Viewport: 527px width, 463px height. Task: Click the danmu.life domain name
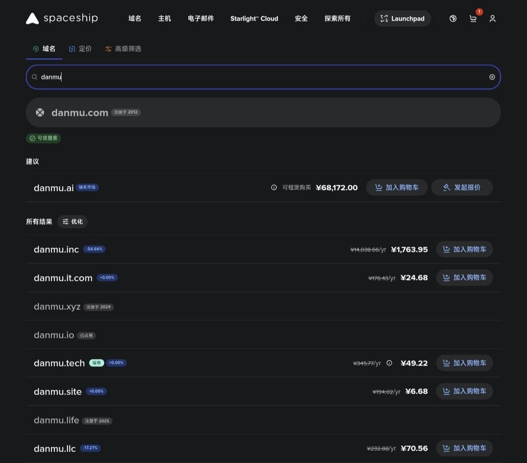(56, 420)
